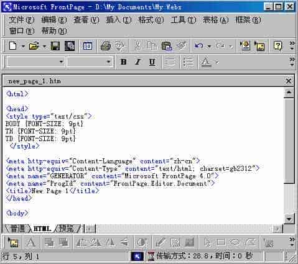
Task: Select the HTML view tab
Action: pos(42,229)
